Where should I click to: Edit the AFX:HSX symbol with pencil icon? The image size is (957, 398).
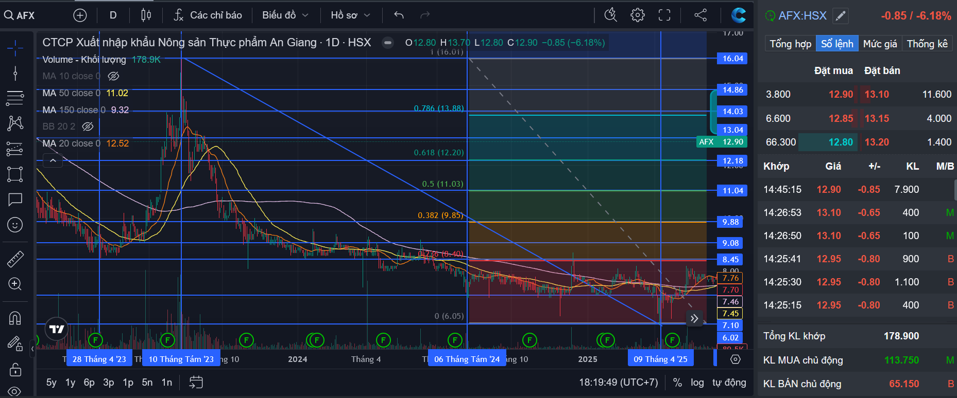click(840, 16)
